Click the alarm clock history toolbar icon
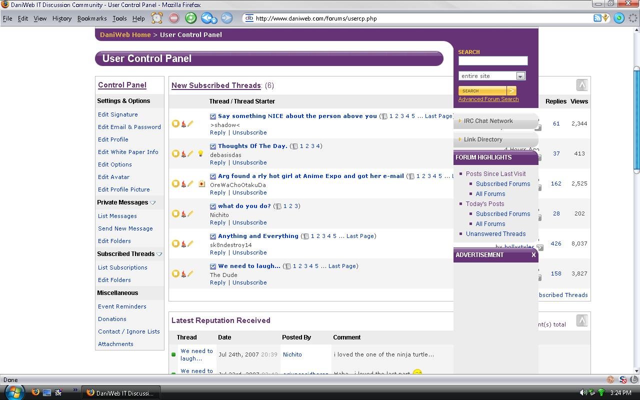The height and width of the screenshot is (400, 640). click(157, 18)
